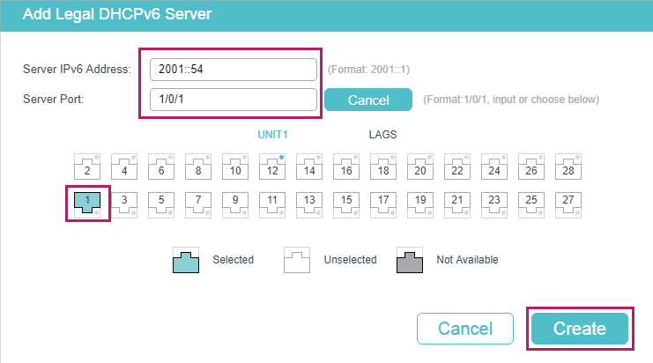Select port 1 icon

coord(87,204)
